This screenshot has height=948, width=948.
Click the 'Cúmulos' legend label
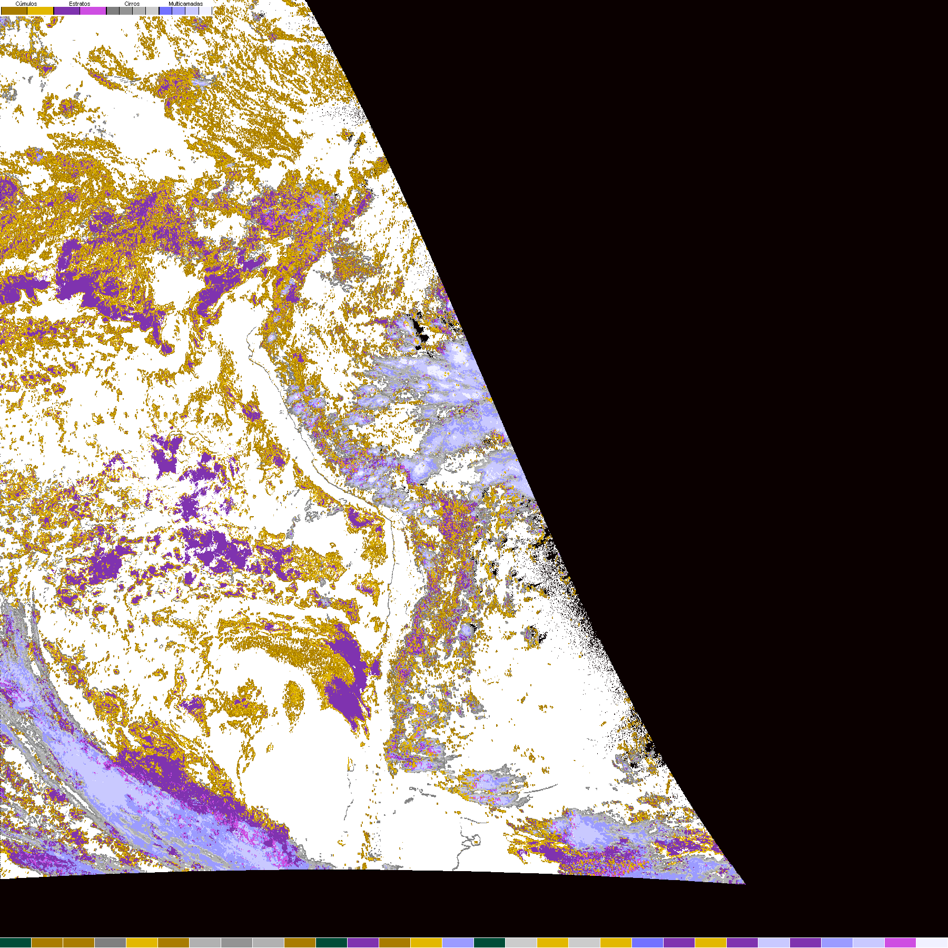click(26, 4)
